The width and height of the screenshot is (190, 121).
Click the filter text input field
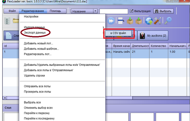[114, 11]
